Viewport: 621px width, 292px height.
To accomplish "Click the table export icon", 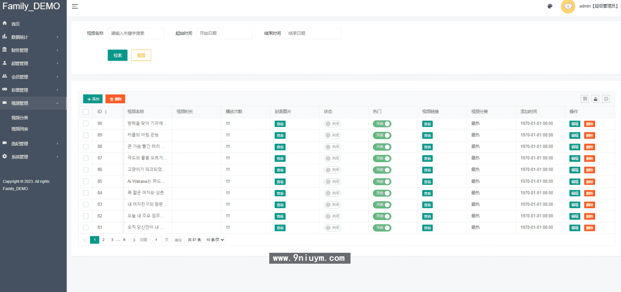I will (x=595, y=99).
